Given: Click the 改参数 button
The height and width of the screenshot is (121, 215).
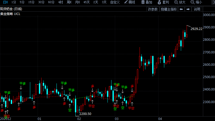Looking at the screenshot, I should (x=153, y=9).
